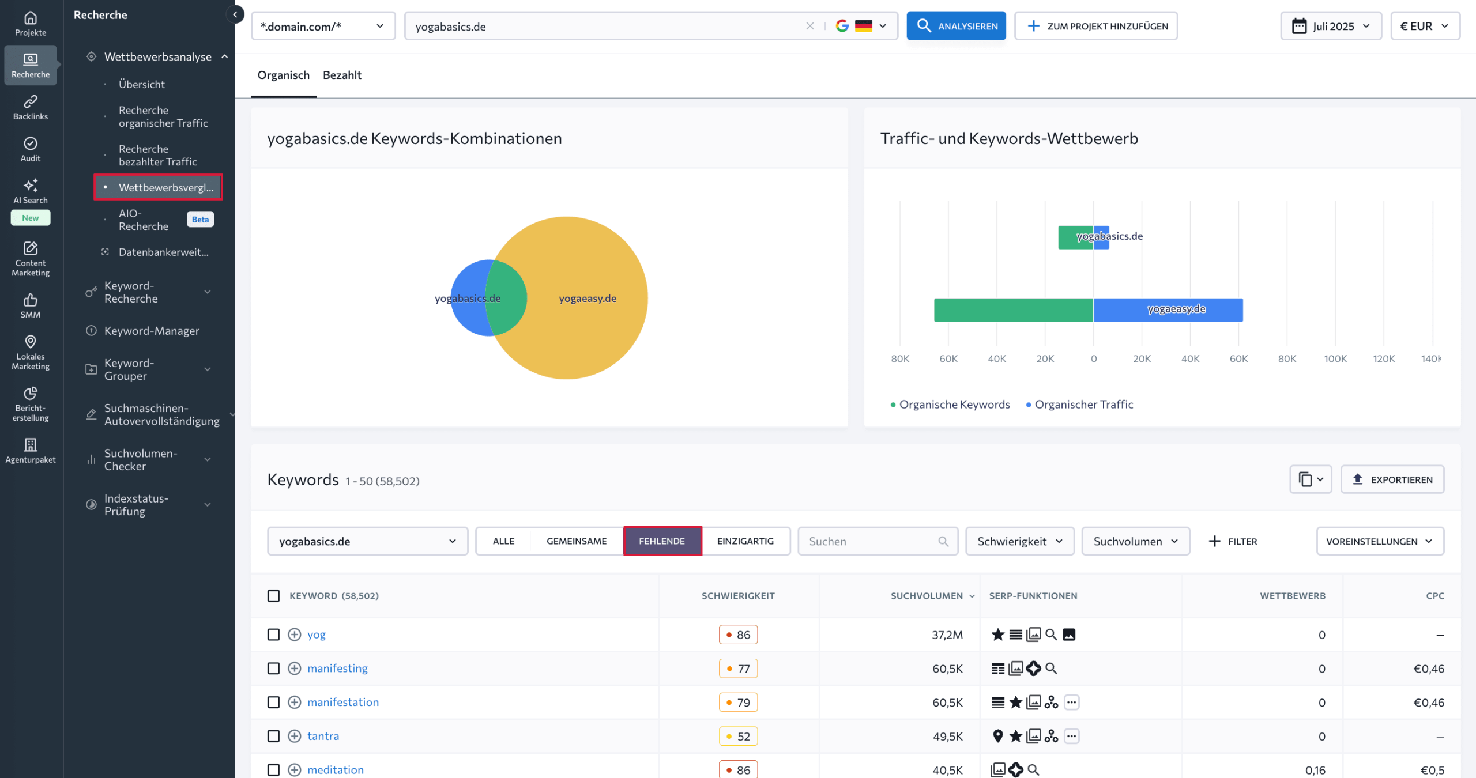Add keyword 'yog' with plus icon

295,635
